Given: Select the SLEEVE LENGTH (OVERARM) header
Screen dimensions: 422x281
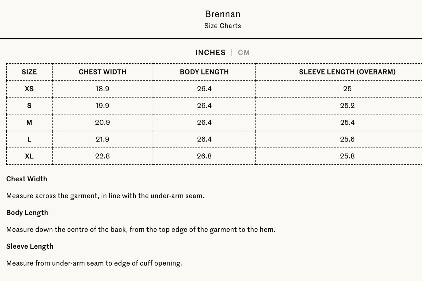Looking at the screenshot, I should click(x=347, y=72).
